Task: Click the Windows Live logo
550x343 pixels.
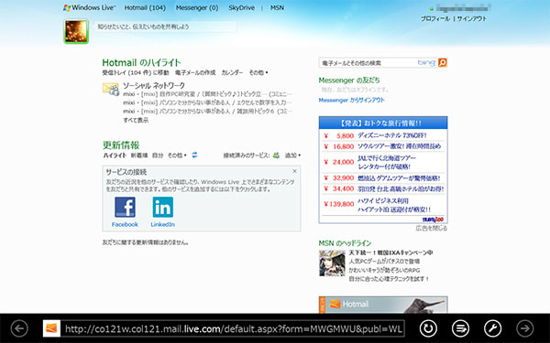Action: 90,7
